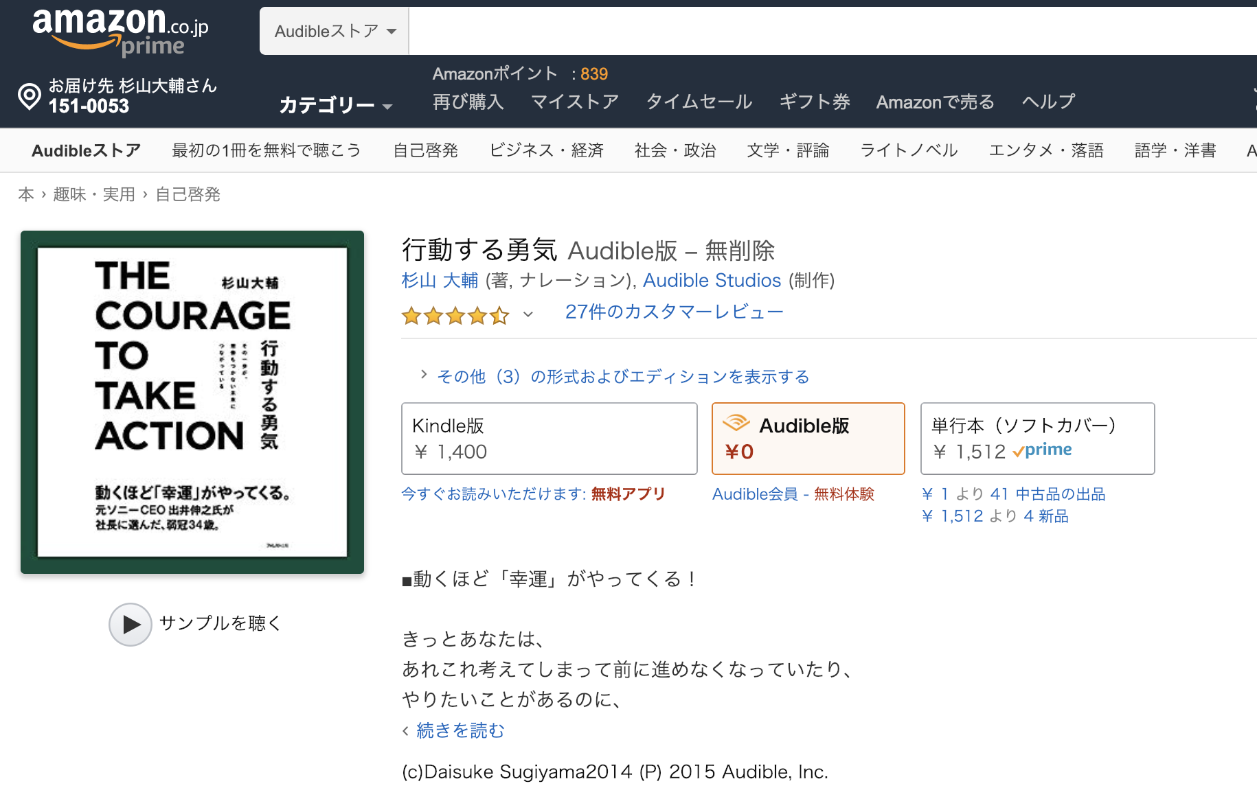Choose the Audible版 ¥0 format
1257x799 pixels.
click(808, 439)
